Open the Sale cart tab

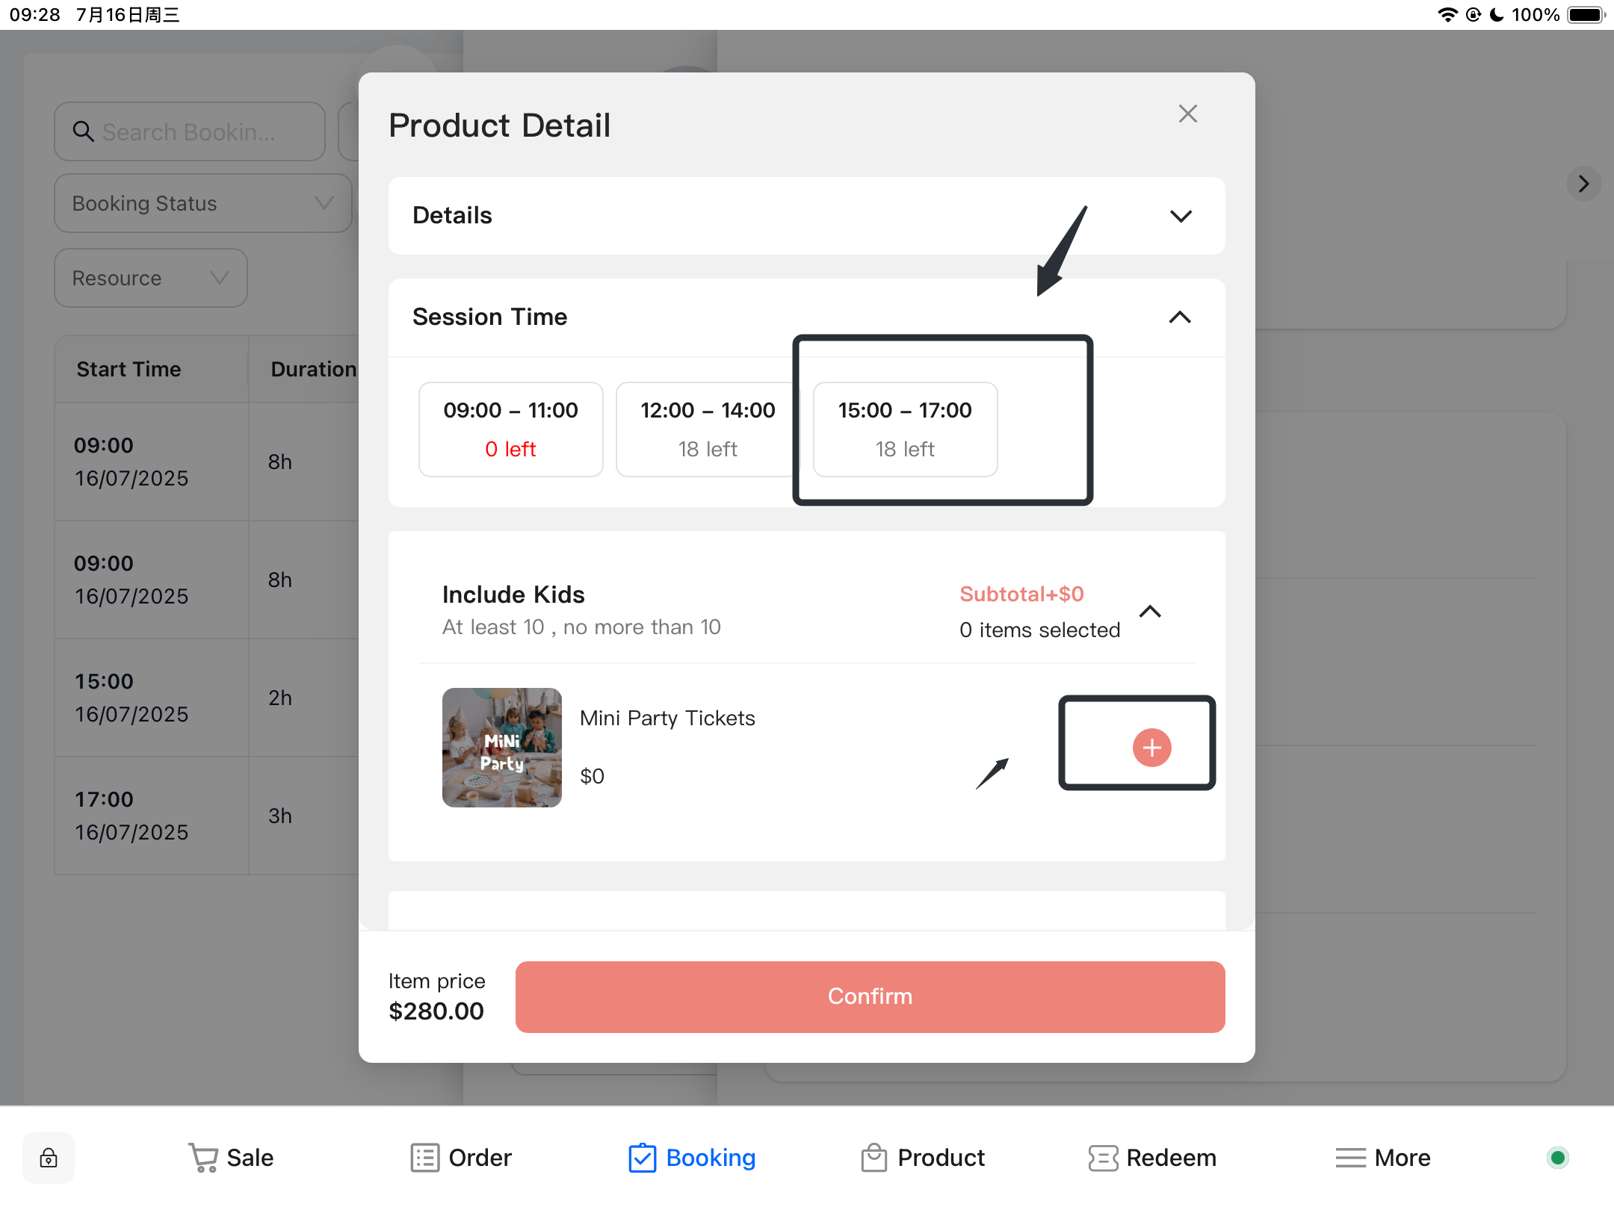pos(230,1158)
